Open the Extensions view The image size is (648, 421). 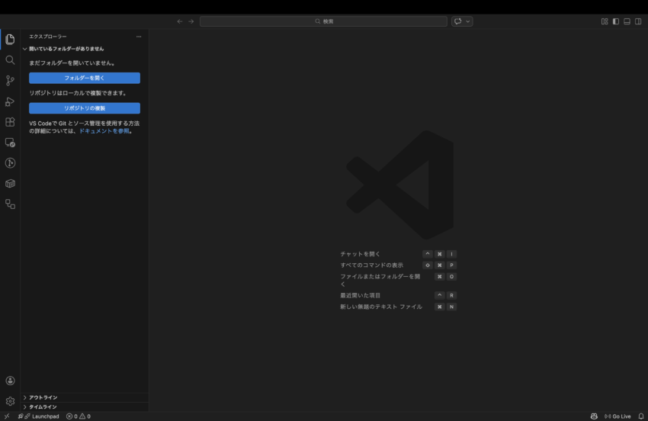10,122
